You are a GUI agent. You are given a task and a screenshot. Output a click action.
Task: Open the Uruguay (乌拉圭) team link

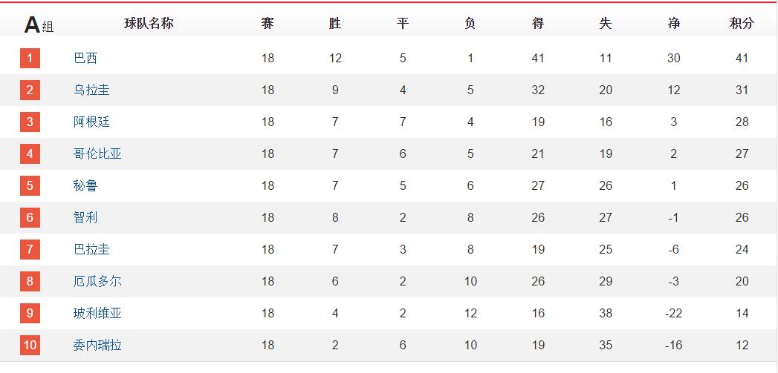pos(91,90)
